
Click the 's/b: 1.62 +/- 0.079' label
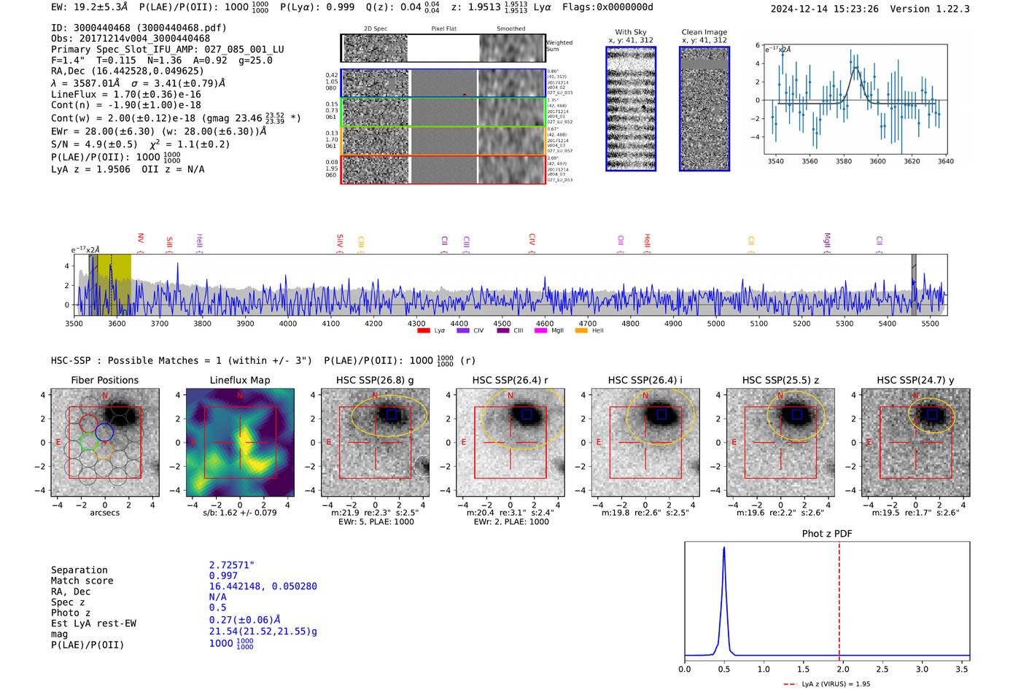coord(240,513)
